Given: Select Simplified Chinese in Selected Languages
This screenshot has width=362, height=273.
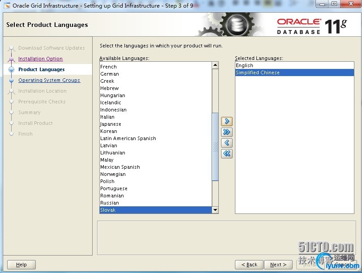Looking at the screenshot, I should click(x=294, y=73).
